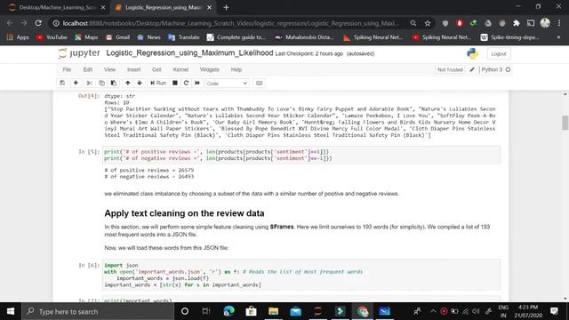Select code cell In [5]

[x=301, y=155]
